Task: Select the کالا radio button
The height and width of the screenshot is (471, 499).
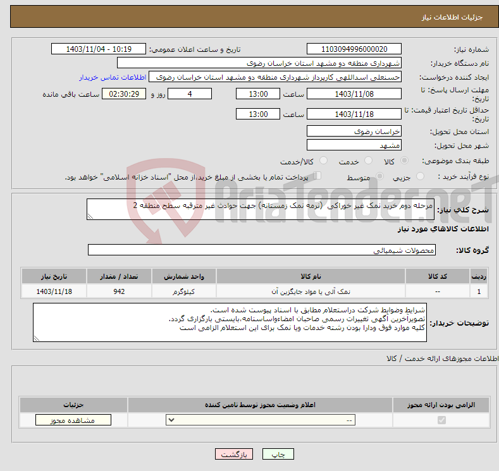Action: tap(404, 161)
